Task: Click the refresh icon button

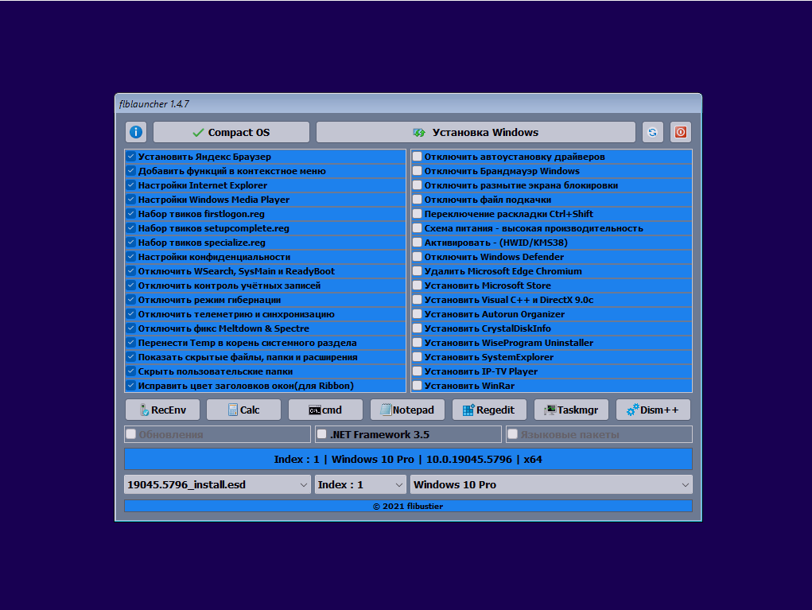Action: tap(652, 132)
